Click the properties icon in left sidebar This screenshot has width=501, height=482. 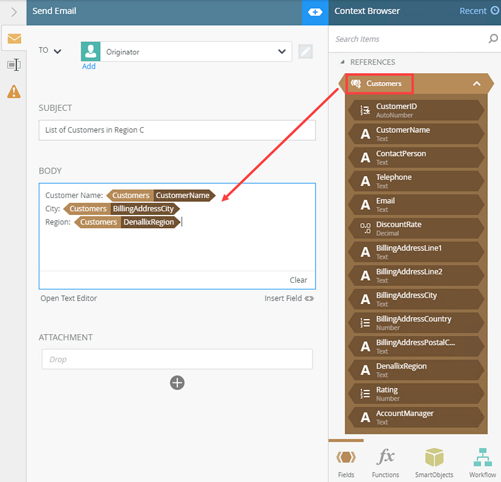point(14,65)
